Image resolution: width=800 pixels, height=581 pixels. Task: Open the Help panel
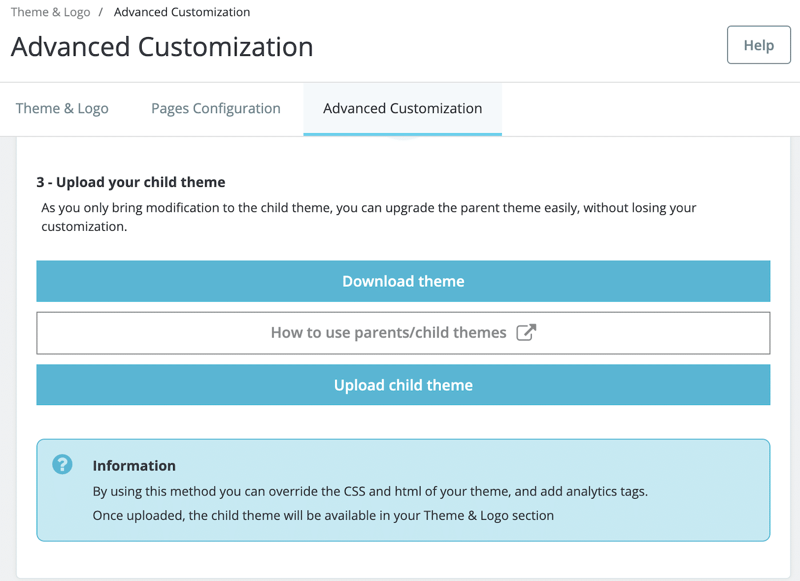point(758,45)
